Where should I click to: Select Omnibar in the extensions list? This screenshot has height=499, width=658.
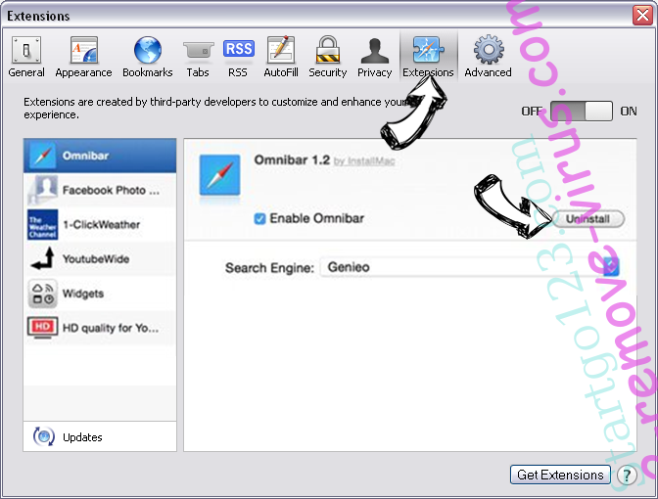pyautogui.click(x=100, y=156)
